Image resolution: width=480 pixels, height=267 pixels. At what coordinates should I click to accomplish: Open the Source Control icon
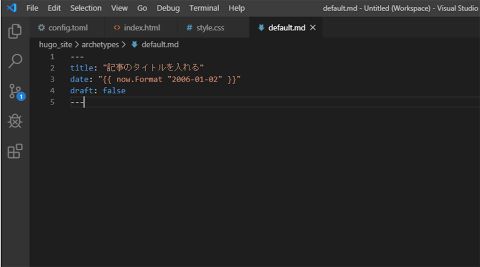pyautogui.click(x=15, y=91)
